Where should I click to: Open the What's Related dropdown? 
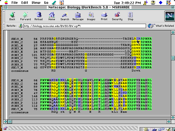point(161,26)
